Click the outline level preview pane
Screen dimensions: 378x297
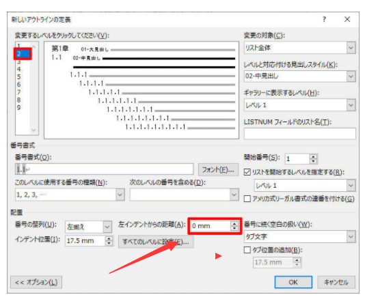click(141, 90)
